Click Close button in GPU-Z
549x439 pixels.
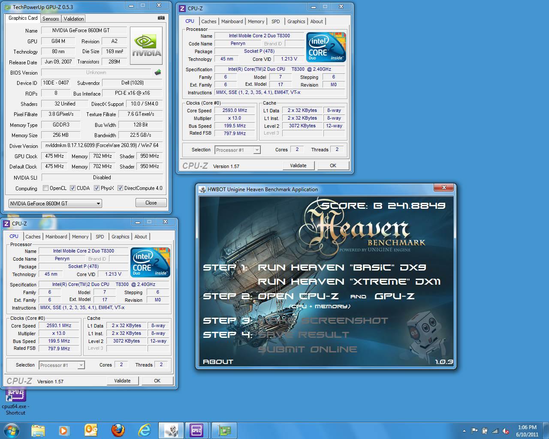151,203
